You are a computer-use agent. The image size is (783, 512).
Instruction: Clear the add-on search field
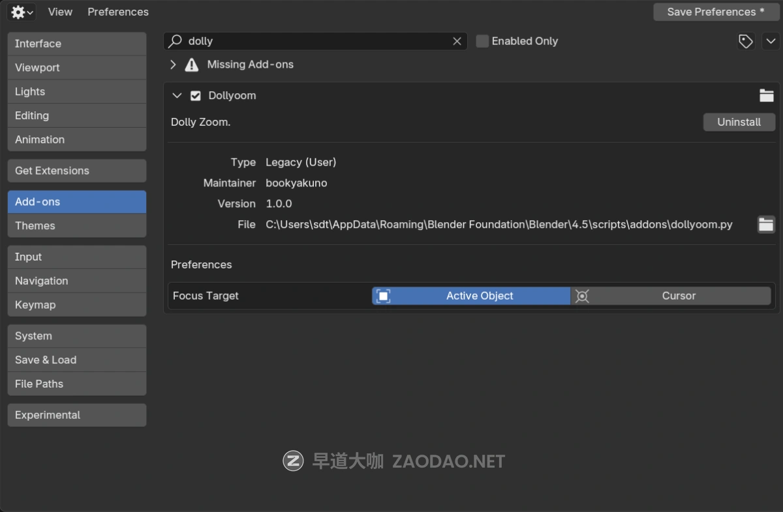click(457, 41)
